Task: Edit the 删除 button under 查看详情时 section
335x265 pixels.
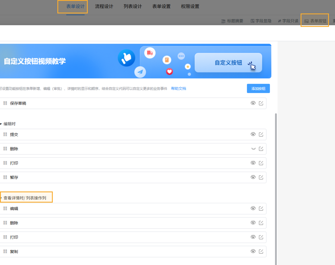Action: 261,223
